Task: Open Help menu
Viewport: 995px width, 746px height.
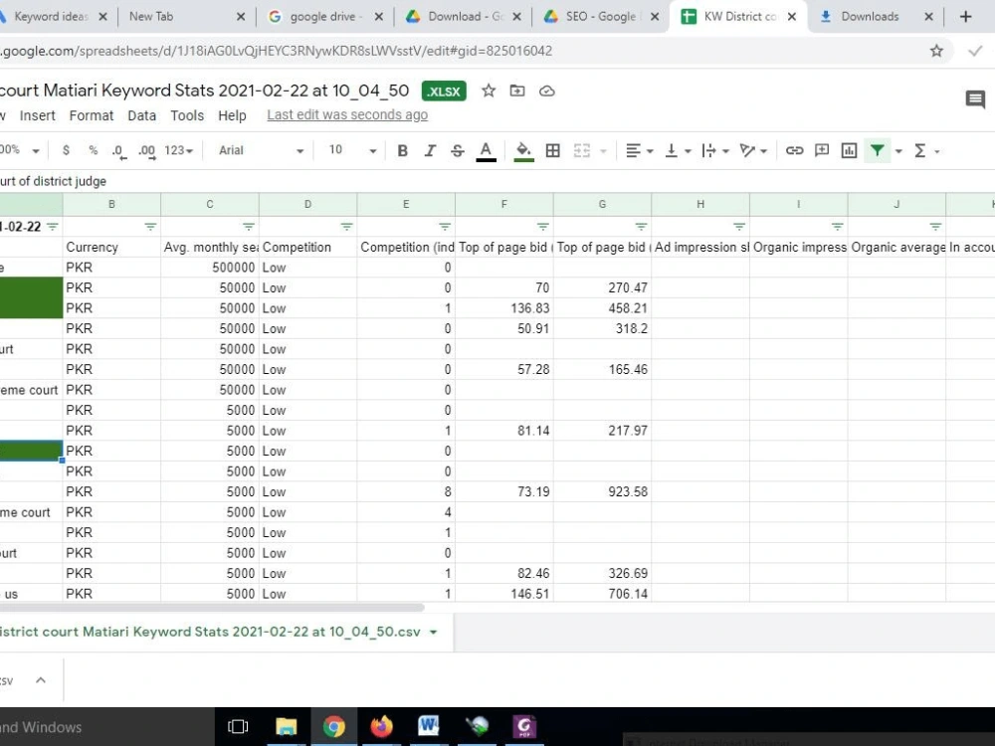Action: coord(232,115)
